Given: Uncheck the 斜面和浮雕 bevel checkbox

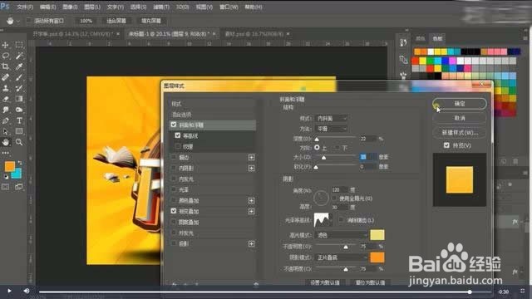Looking at the screenshot, I should 174,125.
